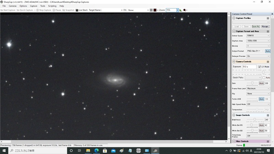The image size is (274, 154).
Task: Open the Quick Picks dropdown
Action: coord(253,78)
